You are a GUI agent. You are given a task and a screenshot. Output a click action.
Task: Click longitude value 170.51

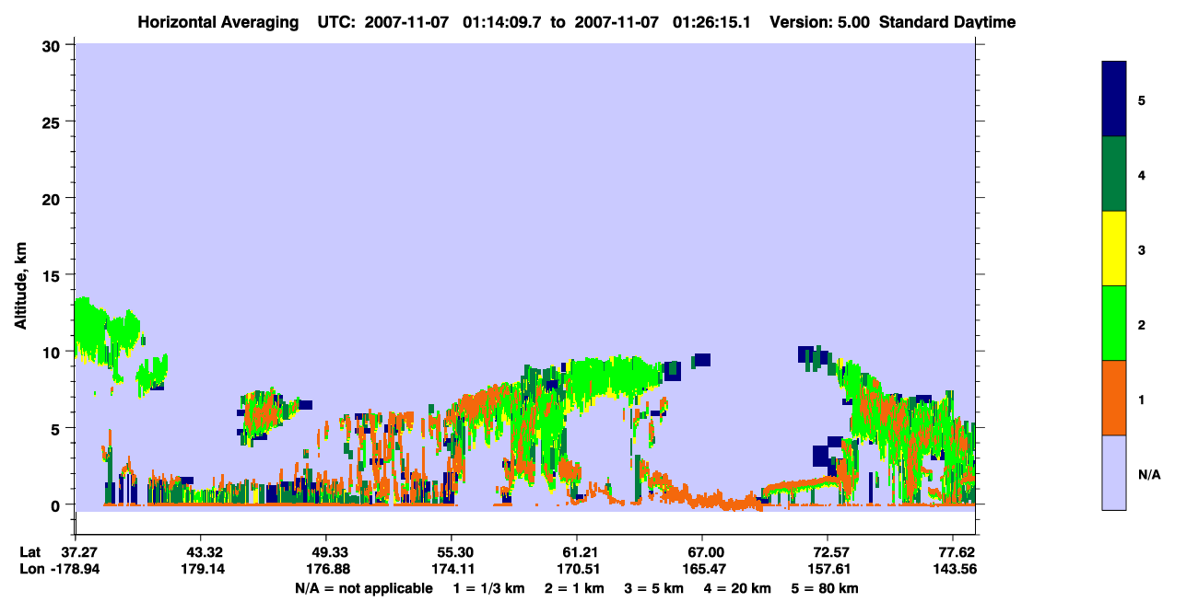pyautogui.click(x=577, y=569)
